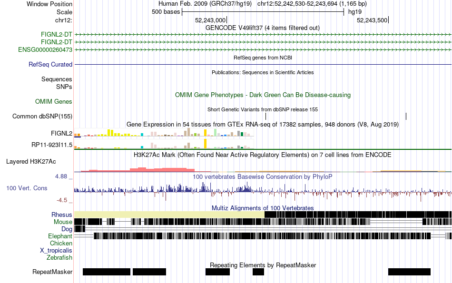Click the tall yellow bar in RP11-923I11.5 chart
This screenshot has width=452, height=283.
(205, 144)
